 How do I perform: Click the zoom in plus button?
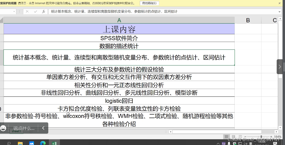(271, 136)
